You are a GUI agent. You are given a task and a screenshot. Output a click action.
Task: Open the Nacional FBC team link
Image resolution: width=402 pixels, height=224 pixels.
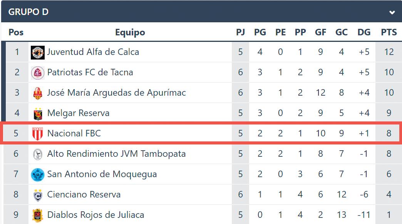(x=74, y=133)
